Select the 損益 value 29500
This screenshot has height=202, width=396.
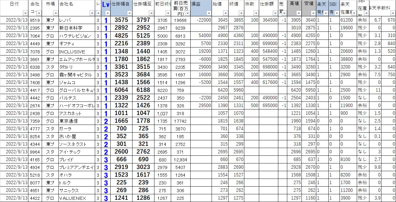point(204,105)
